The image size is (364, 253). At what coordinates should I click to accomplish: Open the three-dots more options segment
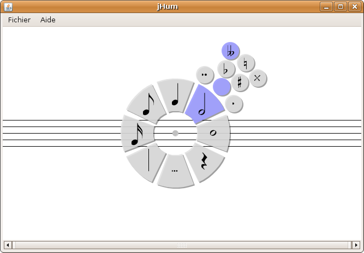(176, 171)
